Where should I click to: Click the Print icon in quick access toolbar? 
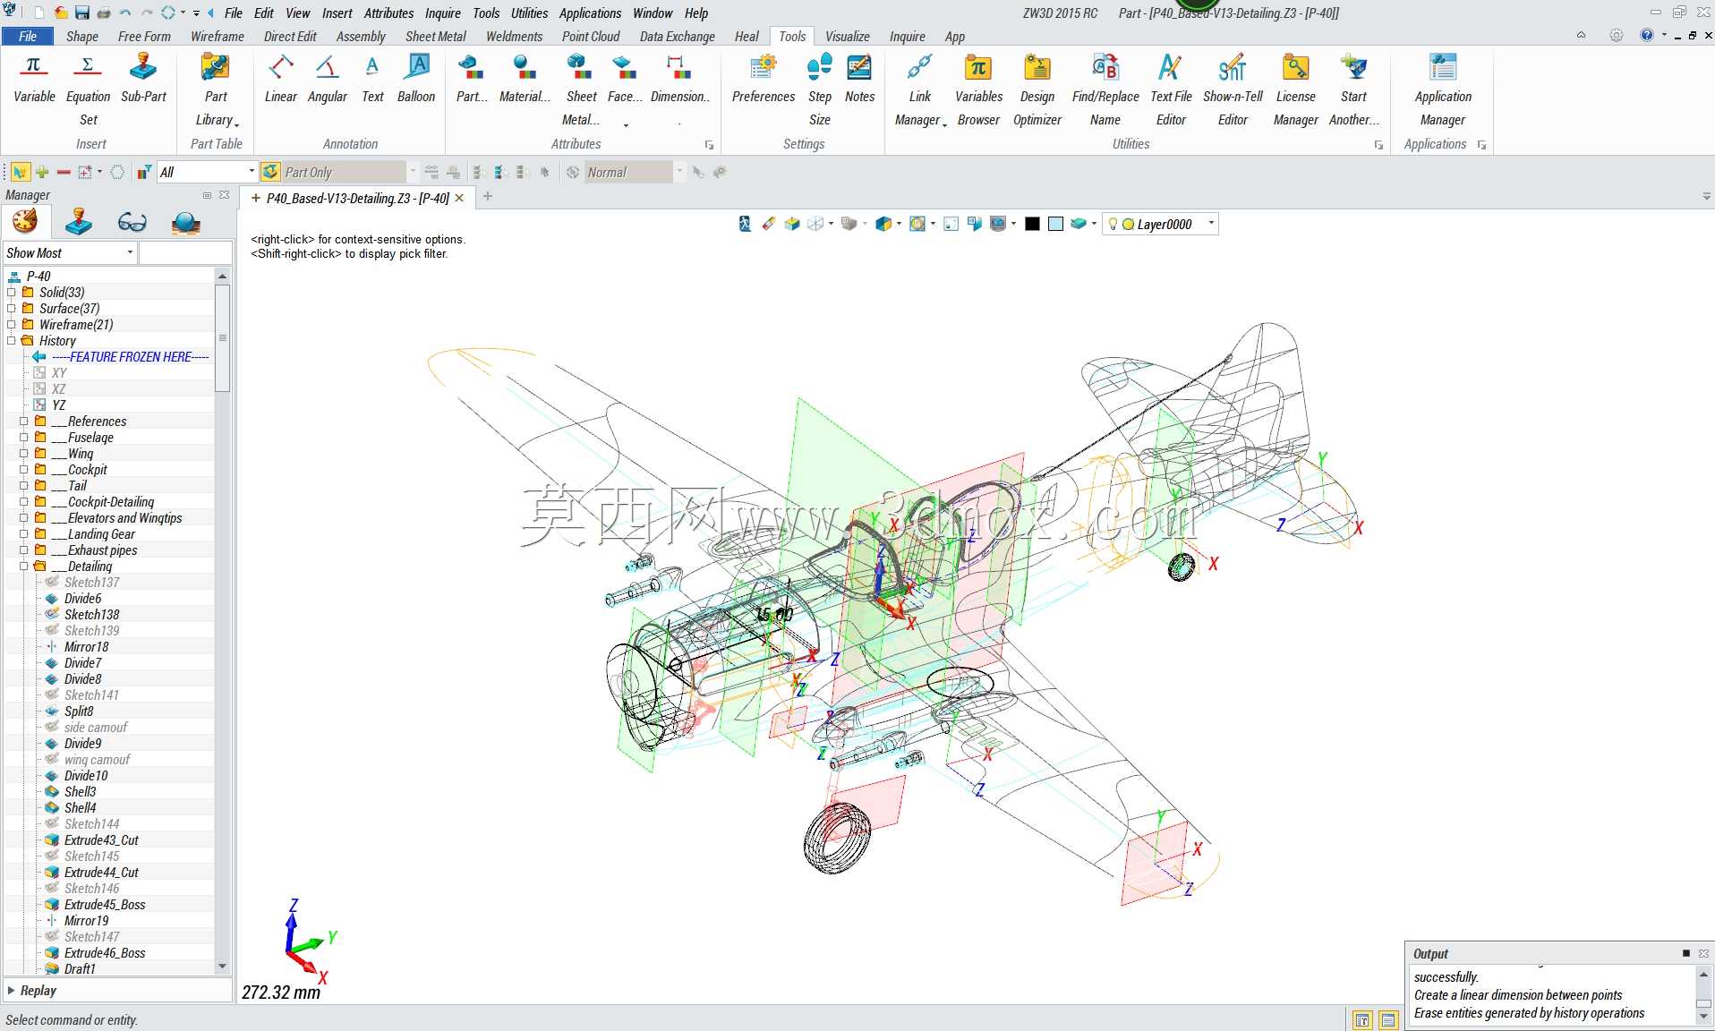104,13
